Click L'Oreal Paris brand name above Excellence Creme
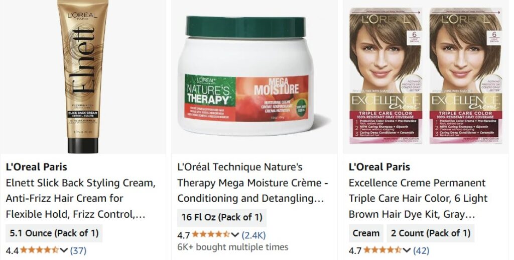Viewport: 514px width, 260px height. click(x=379, y=167)
